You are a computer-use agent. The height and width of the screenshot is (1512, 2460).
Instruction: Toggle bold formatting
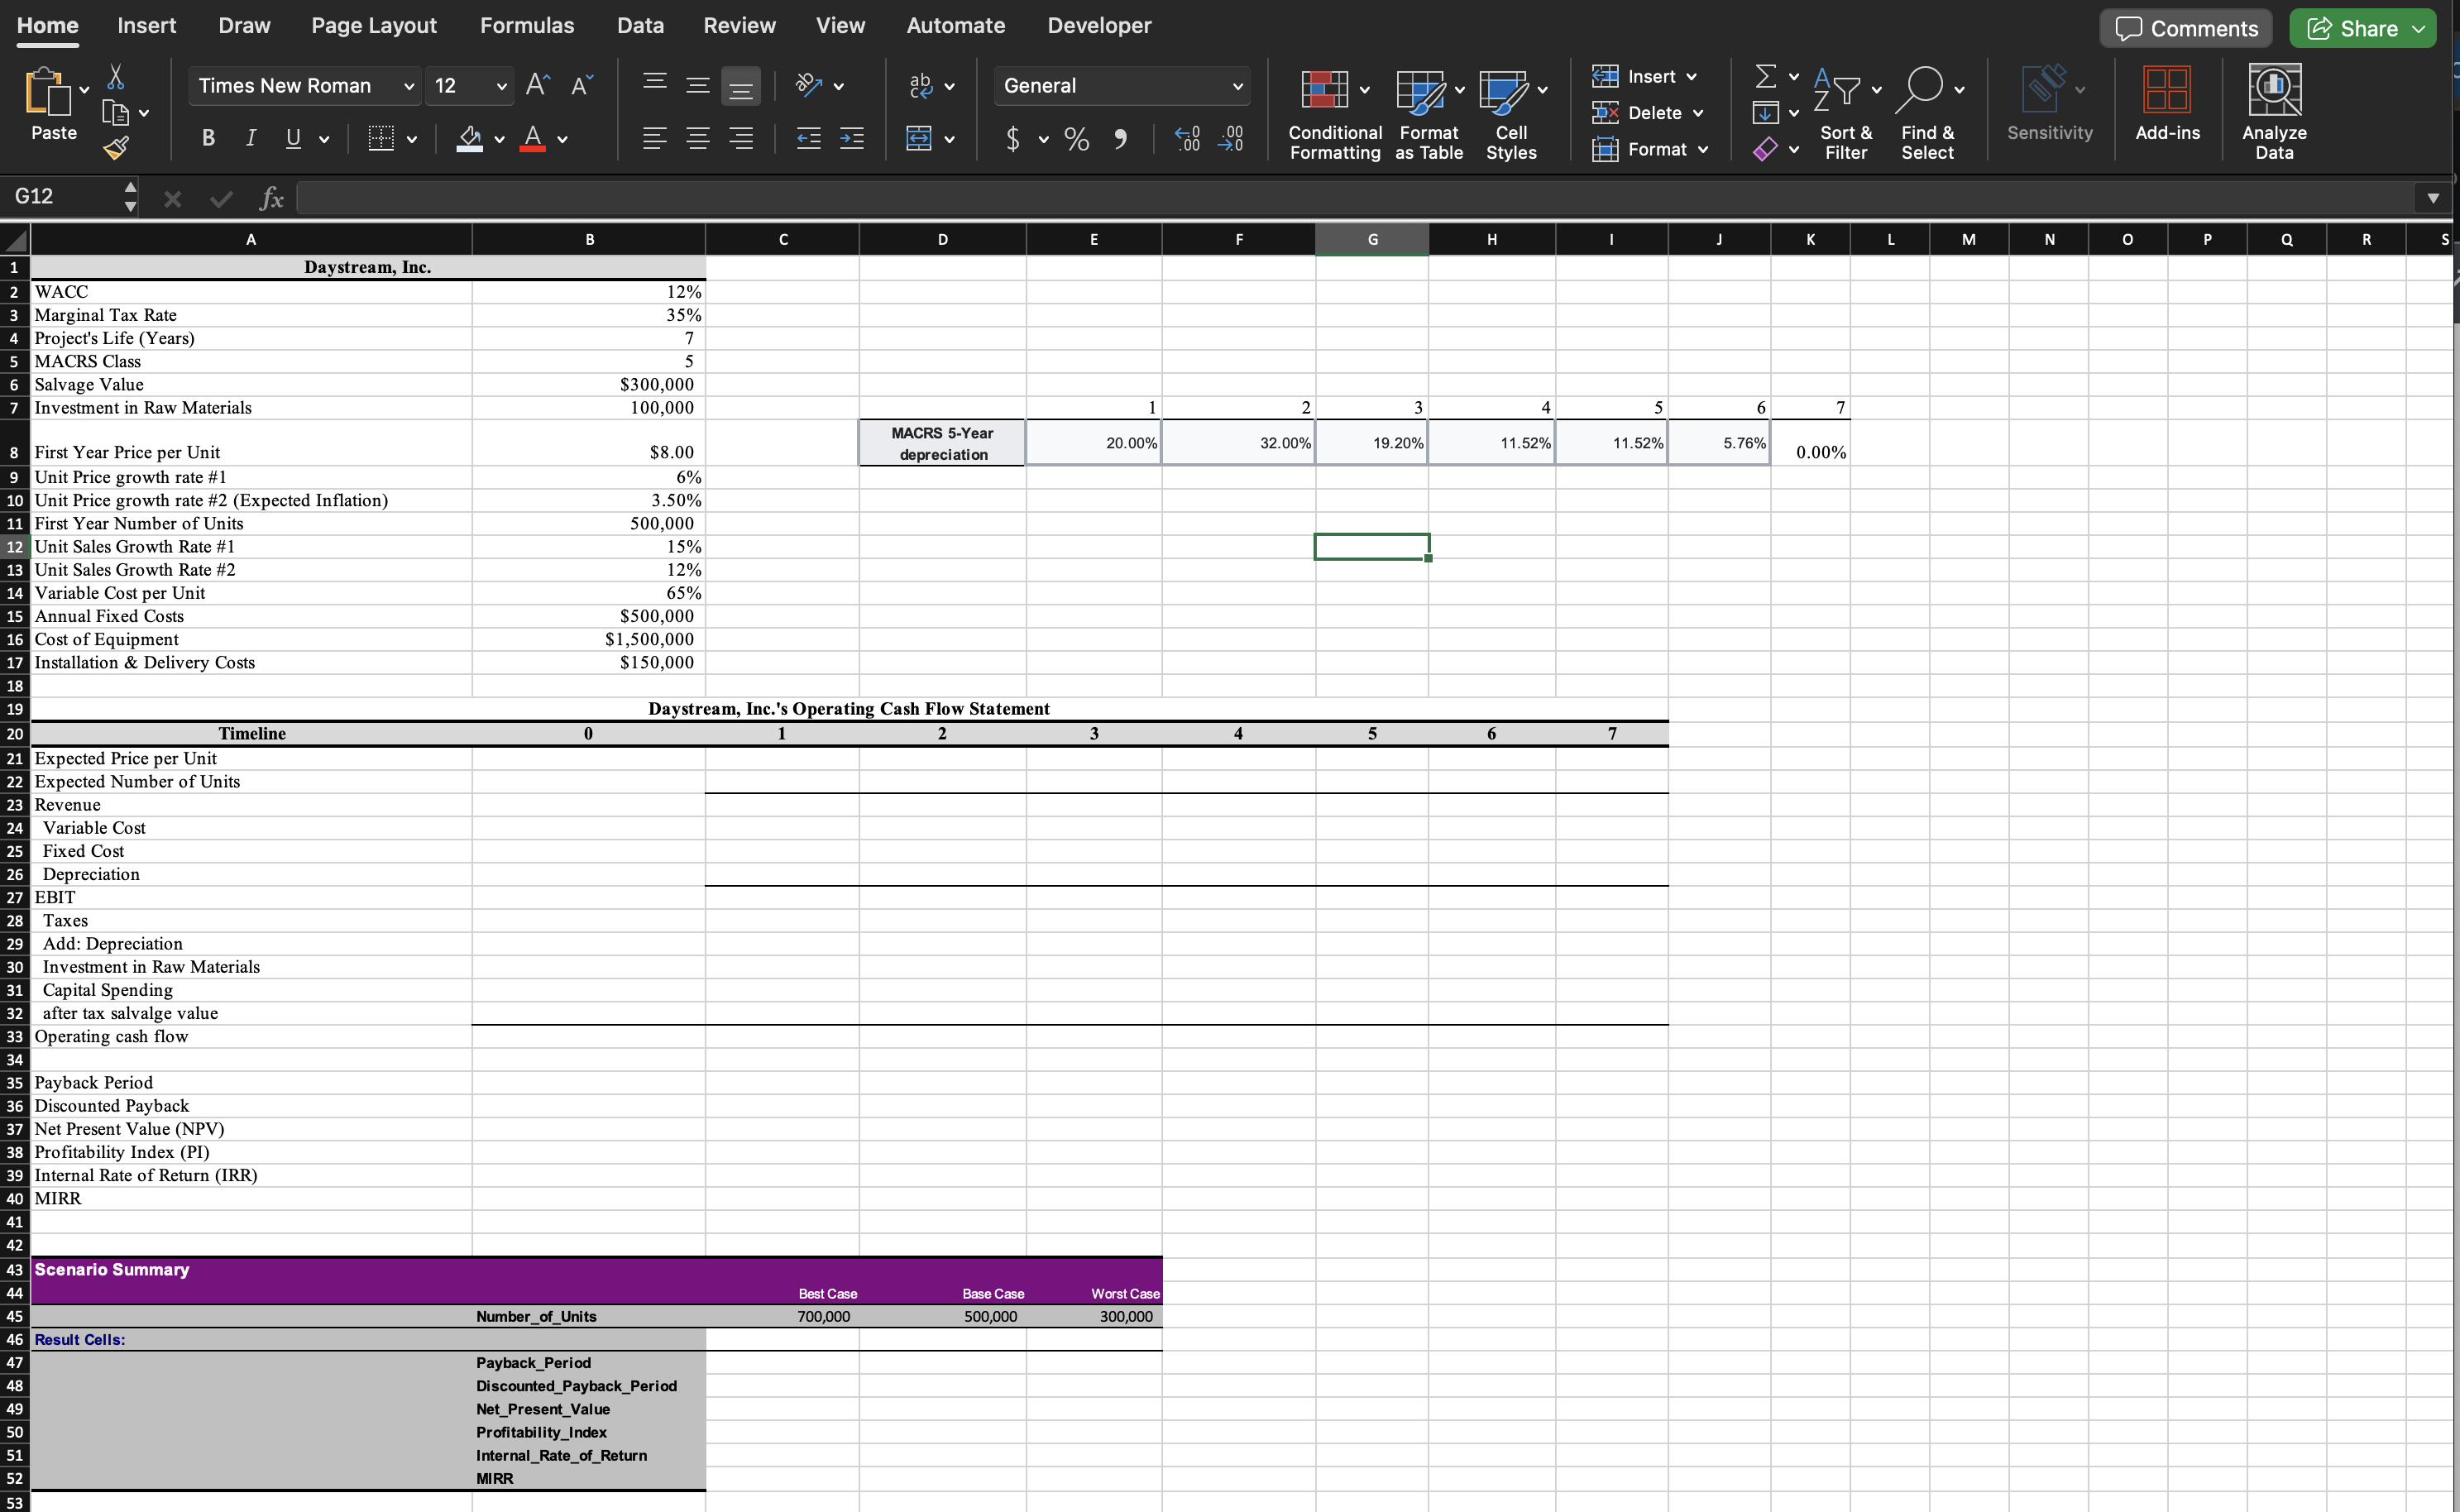coord(208,139)
